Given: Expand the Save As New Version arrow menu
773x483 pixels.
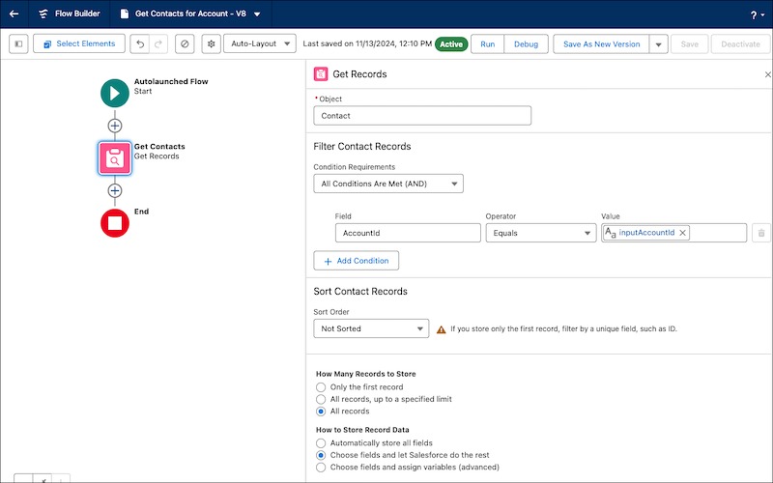Looking at the screenshot, I should point(659,44).
